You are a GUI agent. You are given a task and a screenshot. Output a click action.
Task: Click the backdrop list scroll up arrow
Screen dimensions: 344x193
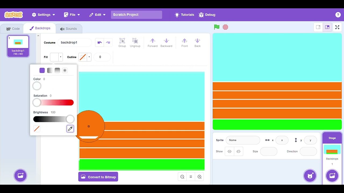38,36
